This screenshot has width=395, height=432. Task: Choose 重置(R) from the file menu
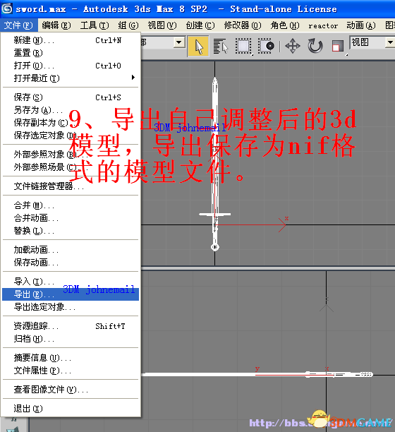(x=71, y=53)
